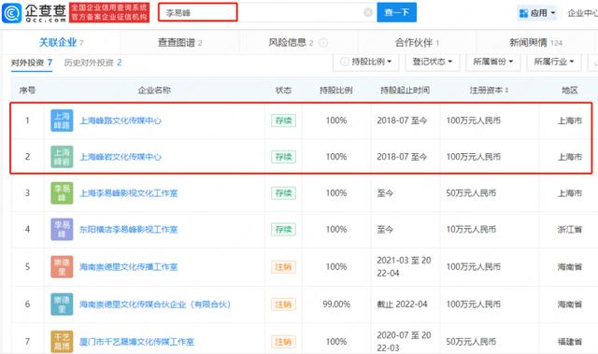The height and width of the screenshot is (354, 598).
Task: Click the 应用 grid icon
Action: [523, 13]
